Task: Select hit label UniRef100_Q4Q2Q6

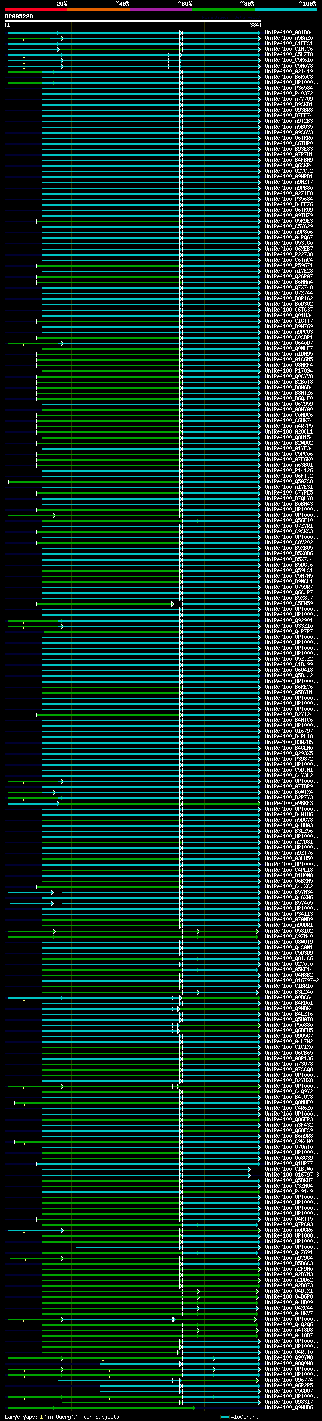Action: click(x=289, y=1324)
